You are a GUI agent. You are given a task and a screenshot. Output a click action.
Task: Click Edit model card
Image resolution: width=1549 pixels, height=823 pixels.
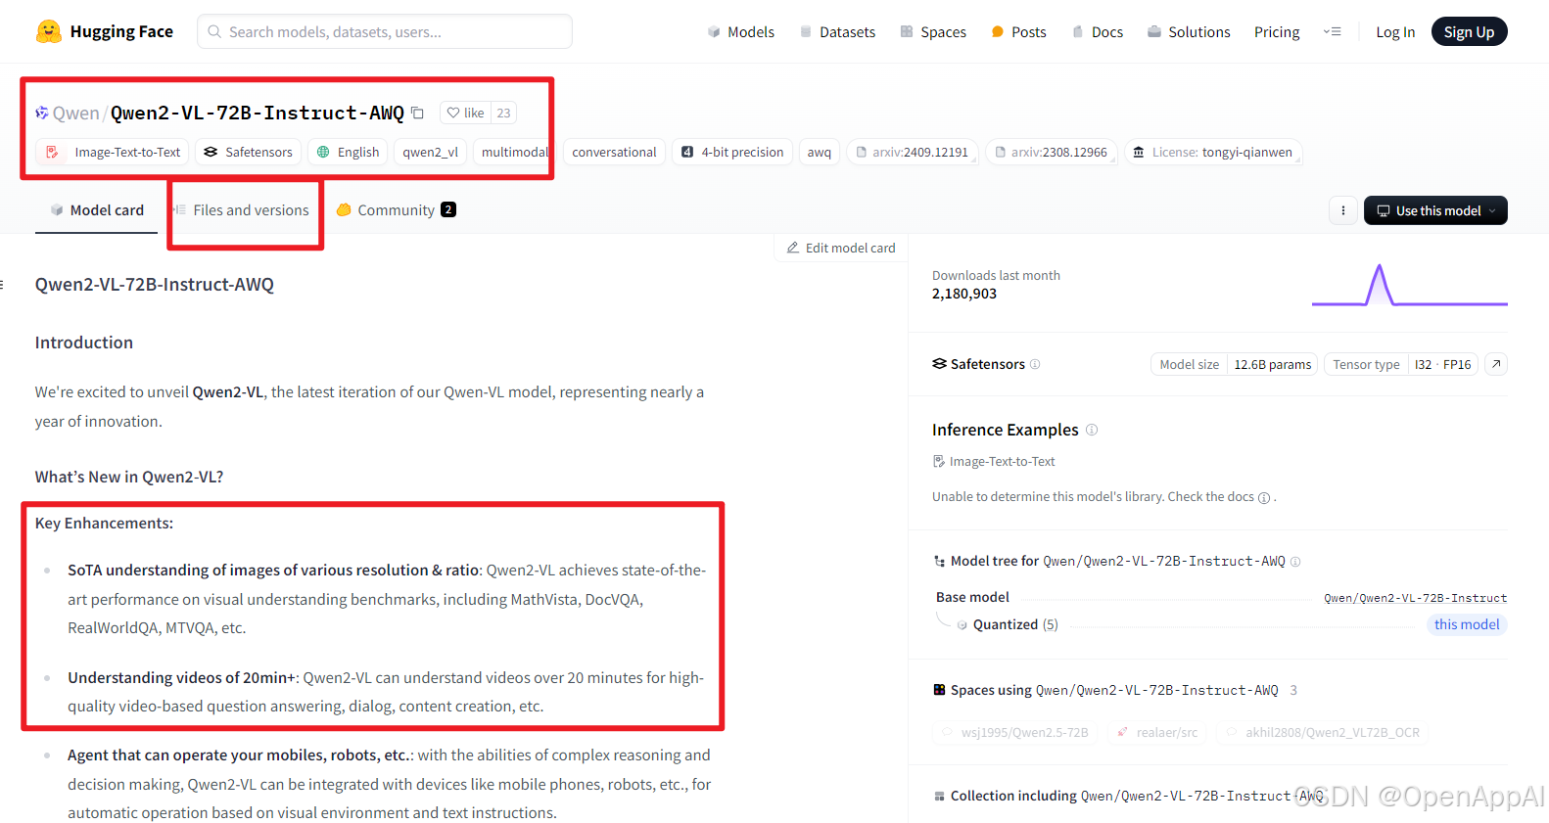[x=841, y=248]
